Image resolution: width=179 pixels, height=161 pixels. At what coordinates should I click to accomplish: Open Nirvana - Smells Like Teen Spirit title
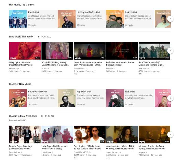(151, 147)
